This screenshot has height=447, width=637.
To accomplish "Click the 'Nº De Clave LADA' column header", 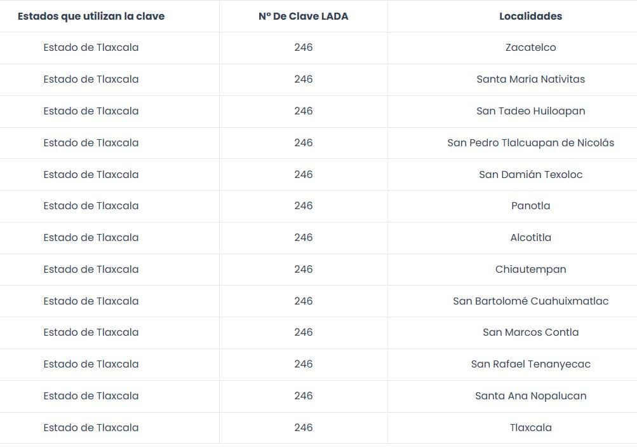I will [304, 17].
